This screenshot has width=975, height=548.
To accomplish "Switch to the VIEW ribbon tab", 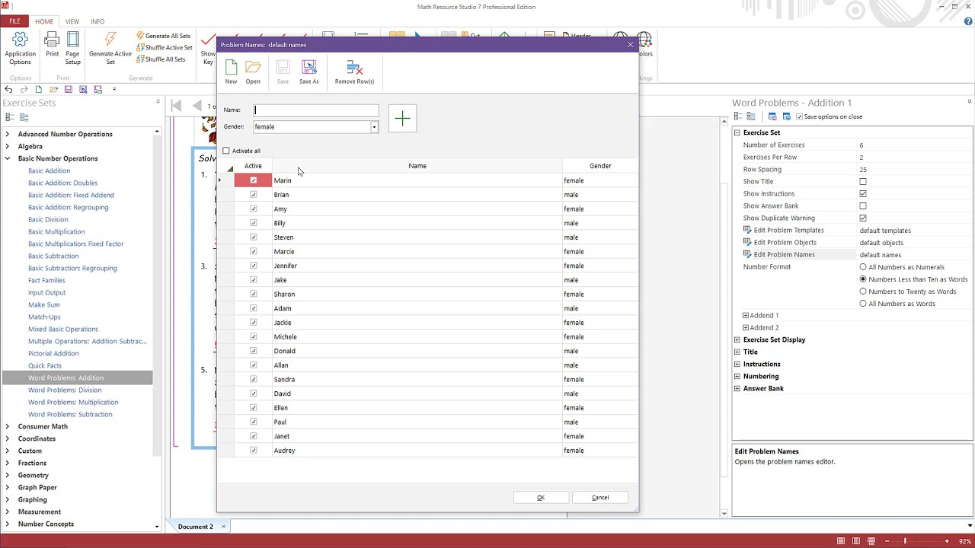I will pyautogui.click(x=72, y=21).
